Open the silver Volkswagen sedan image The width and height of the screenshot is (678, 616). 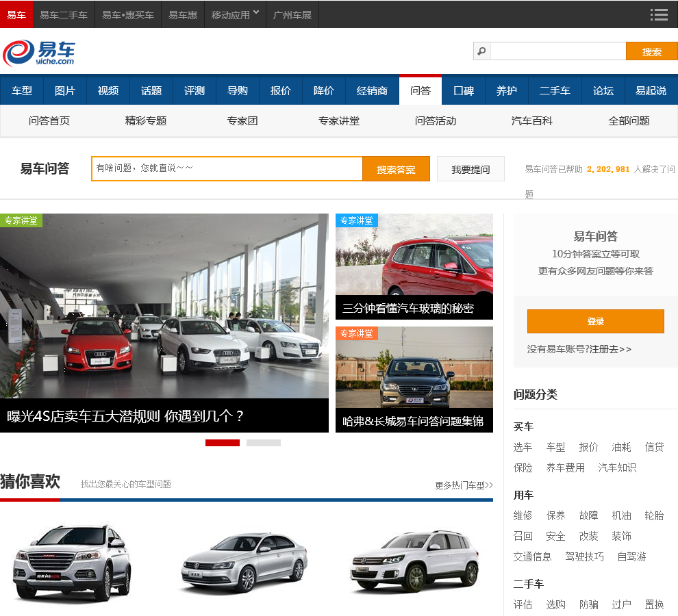244,563
